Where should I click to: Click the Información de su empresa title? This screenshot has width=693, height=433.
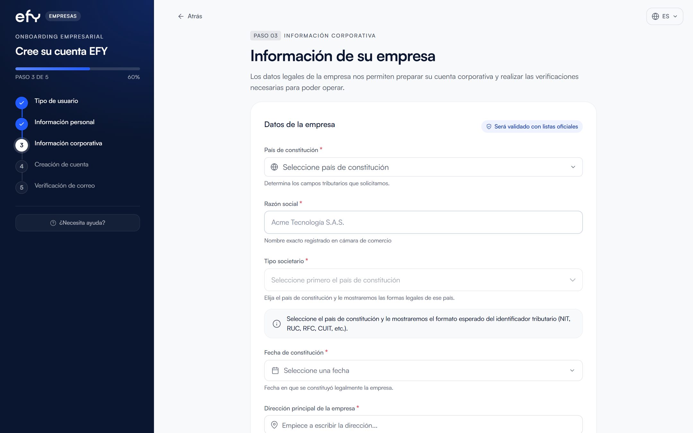(343, 56)
